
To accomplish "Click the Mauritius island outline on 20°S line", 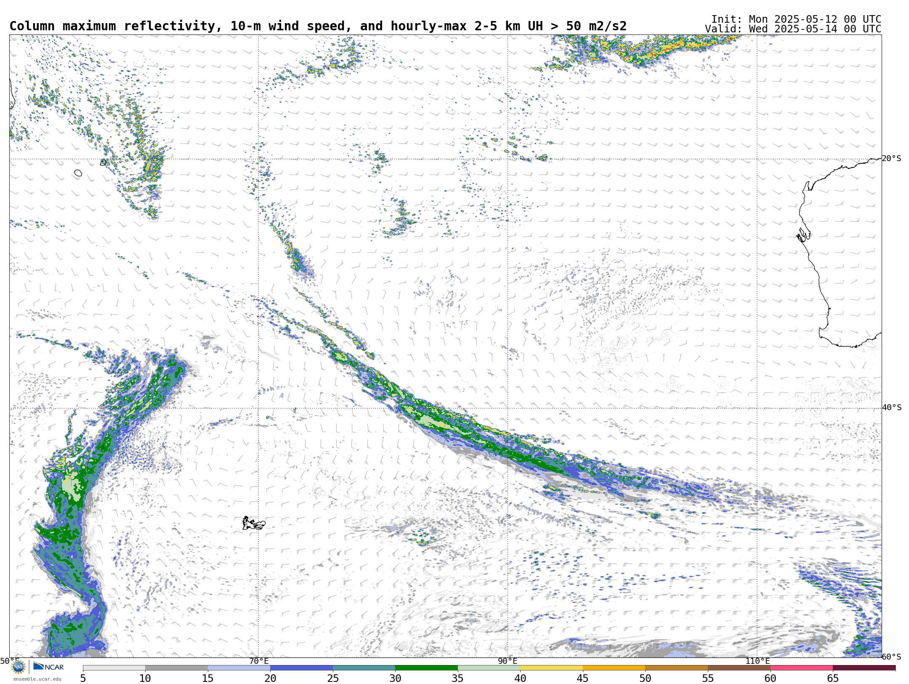I will click(x=103, y=162).
